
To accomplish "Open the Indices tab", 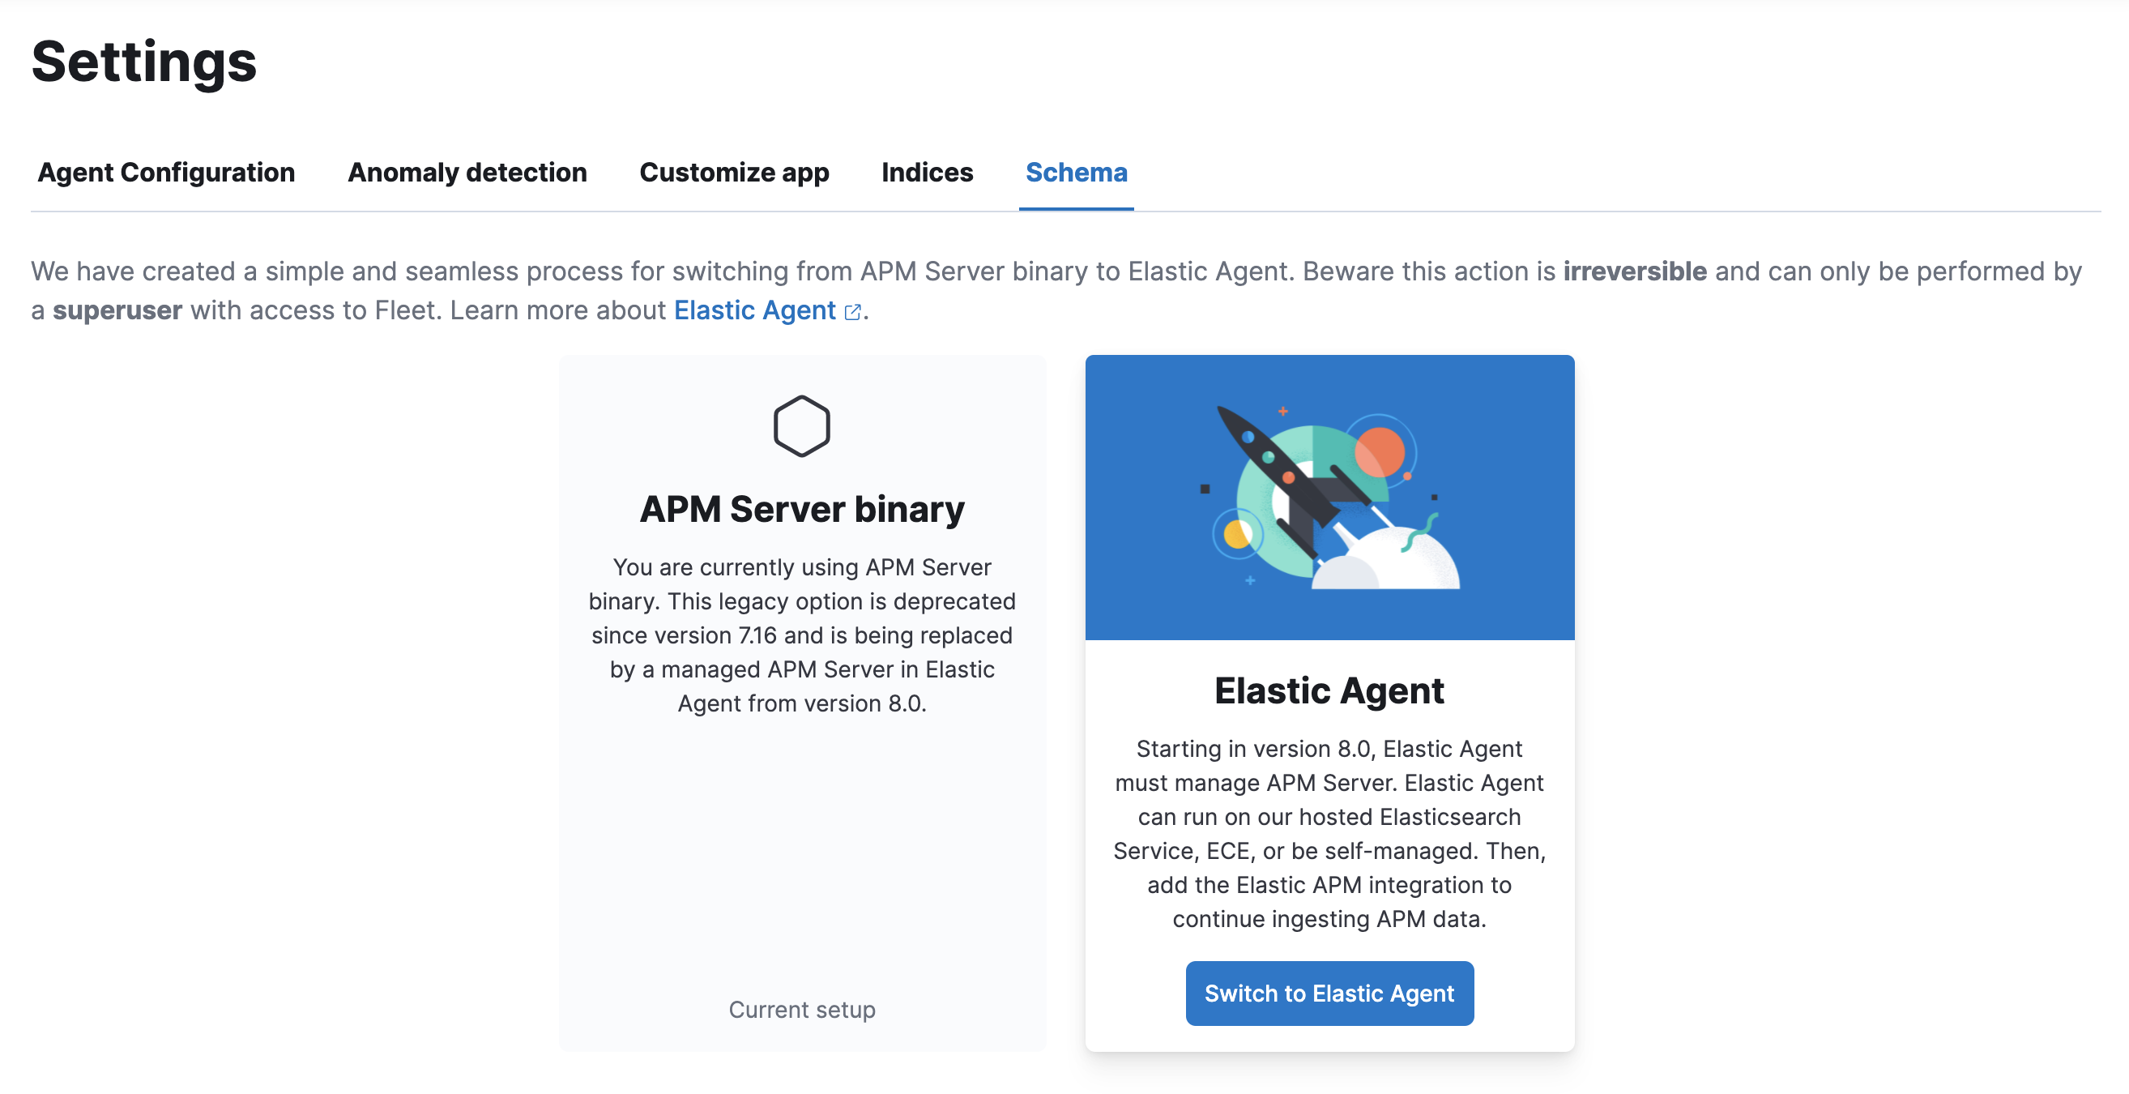I will pyautogui.click(x=927, y=173).
